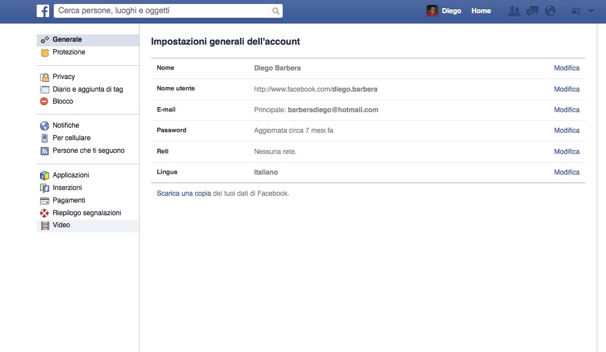Viewport: 606px width, 352px height.
Task: Click the Privacy padlock icon
Action: point(45,77)
